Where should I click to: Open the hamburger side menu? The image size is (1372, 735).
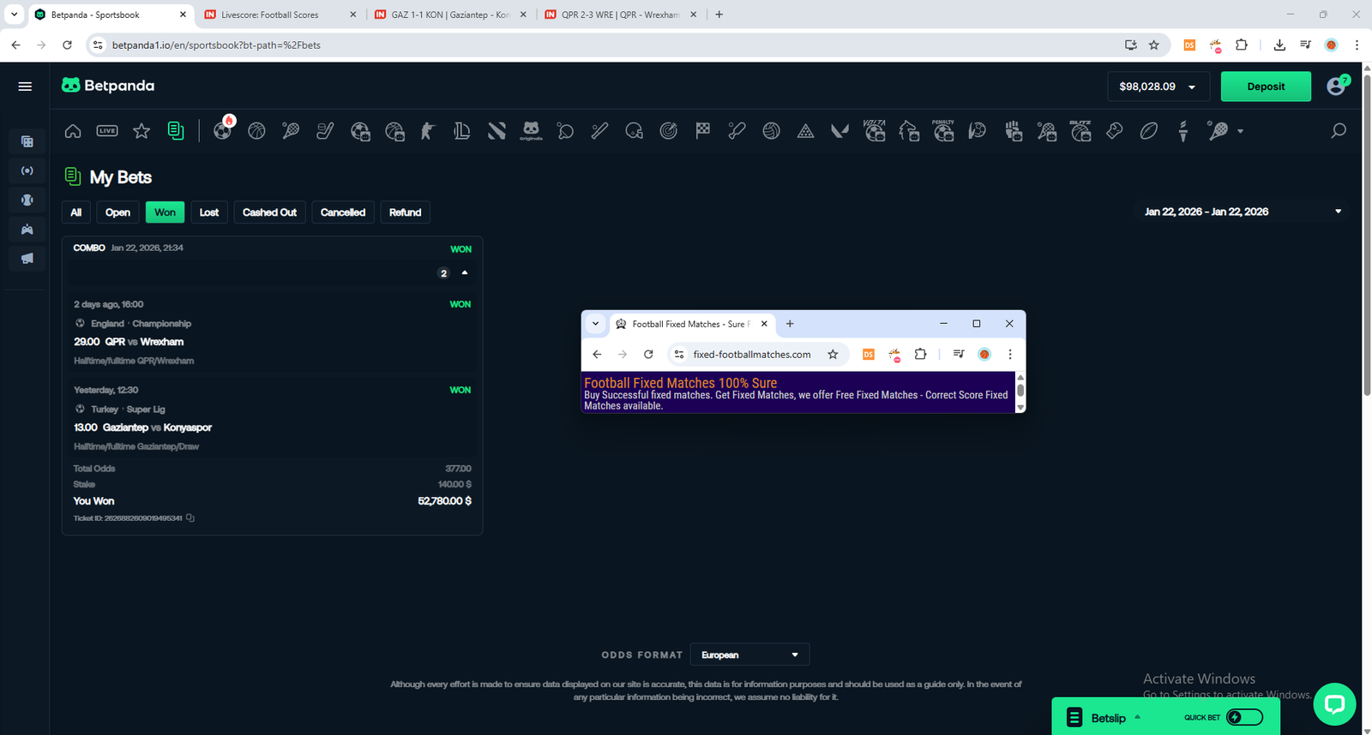coord(25,87)
